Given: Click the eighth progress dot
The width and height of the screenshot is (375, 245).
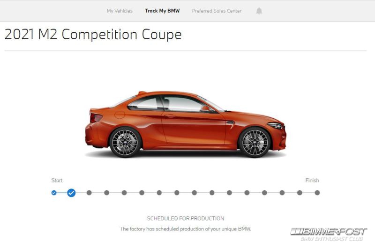Looking at the screenshot, I should (177, 193).
